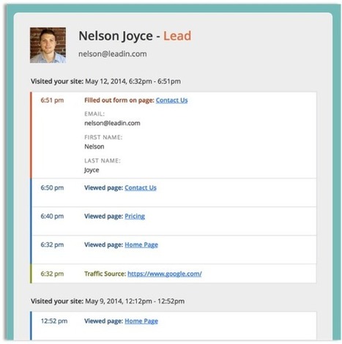Open the google.com traffic source link
The width and height of the screenshot is (342, 344).
(x=165, y=274)
